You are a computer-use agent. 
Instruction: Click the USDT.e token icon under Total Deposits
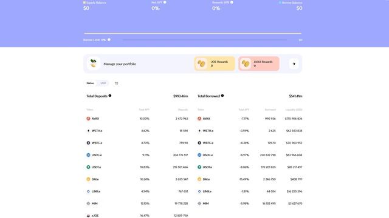88,167
